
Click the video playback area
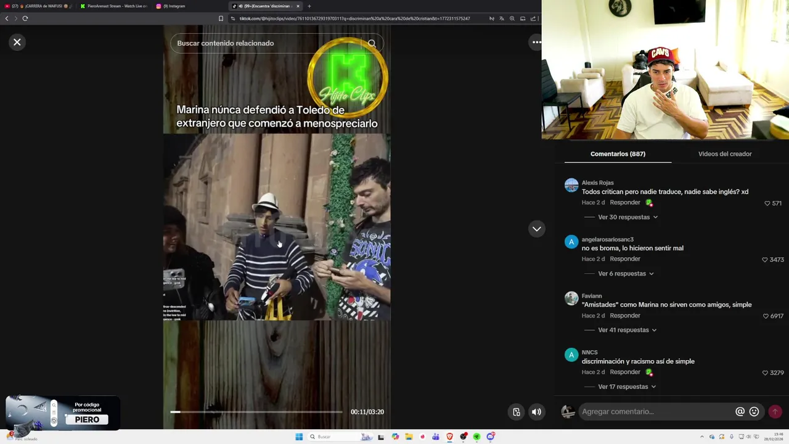click(277, 227)
